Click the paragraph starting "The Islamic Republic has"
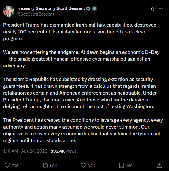Screen dimensions: 169x171 [x=80, y=93]
